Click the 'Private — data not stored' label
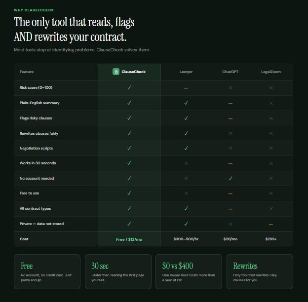Viewport: 308px width, 302px height. [41, 224]
